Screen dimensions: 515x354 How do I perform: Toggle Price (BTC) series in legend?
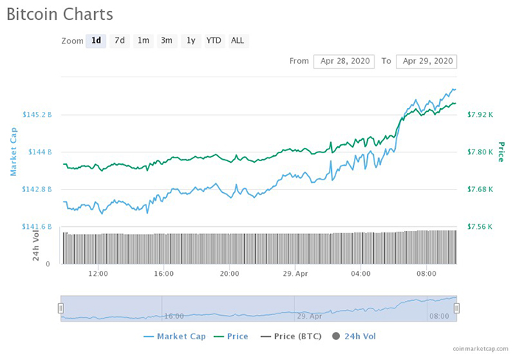294,336
